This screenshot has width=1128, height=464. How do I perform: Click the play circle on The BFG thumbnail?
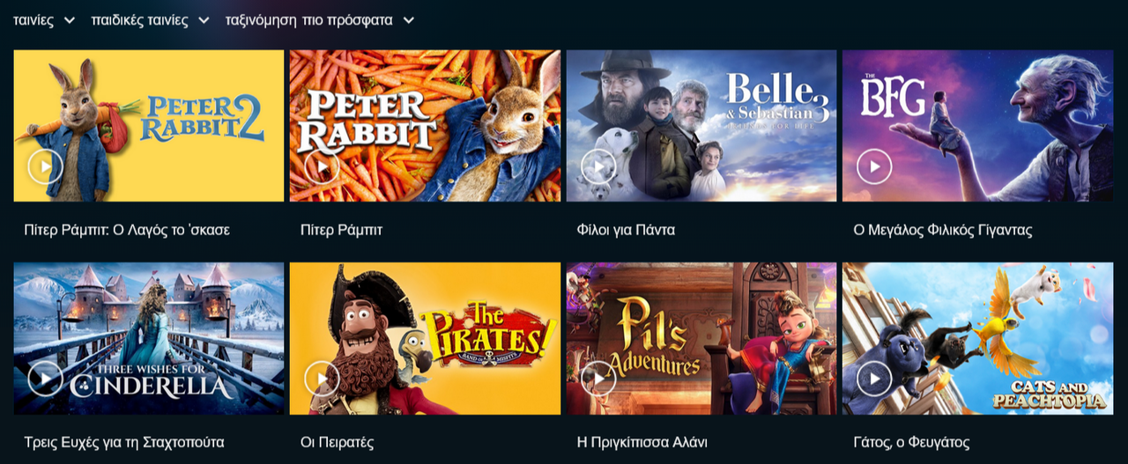(874, 166)
